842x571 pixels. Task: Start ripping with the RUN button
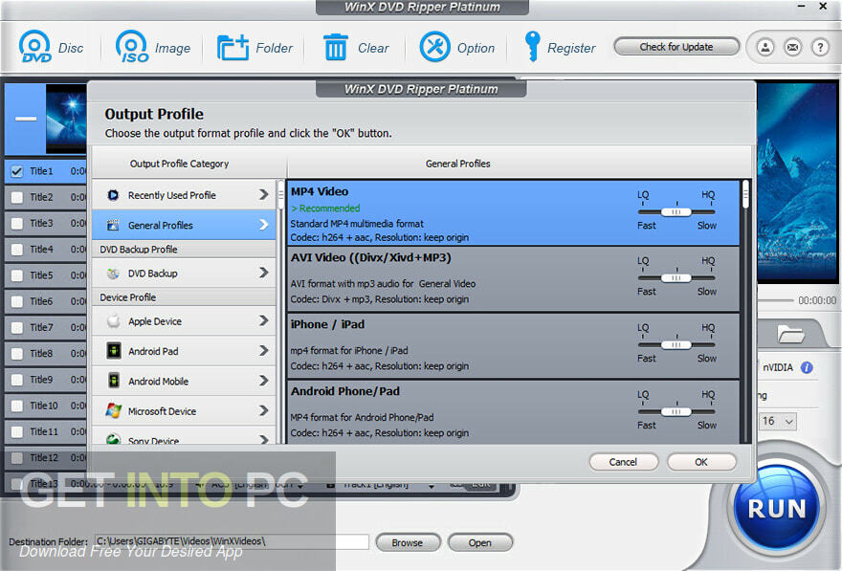coord(777,508)
